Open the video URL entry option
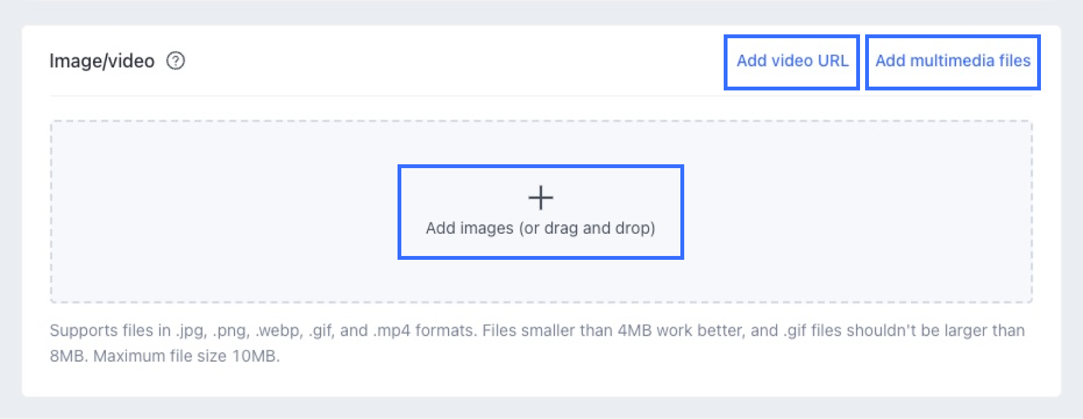This screenshot has height=419, width=1083. (792, 61)
